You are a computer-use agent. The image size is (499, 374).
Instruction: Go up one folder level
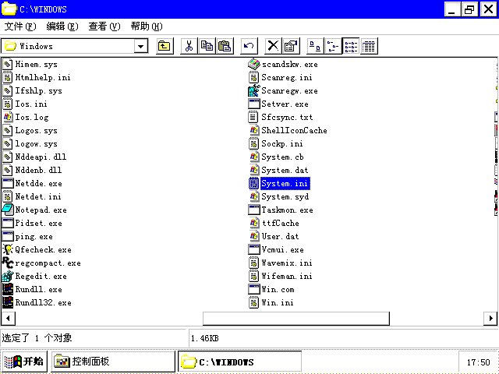(165, 46)
